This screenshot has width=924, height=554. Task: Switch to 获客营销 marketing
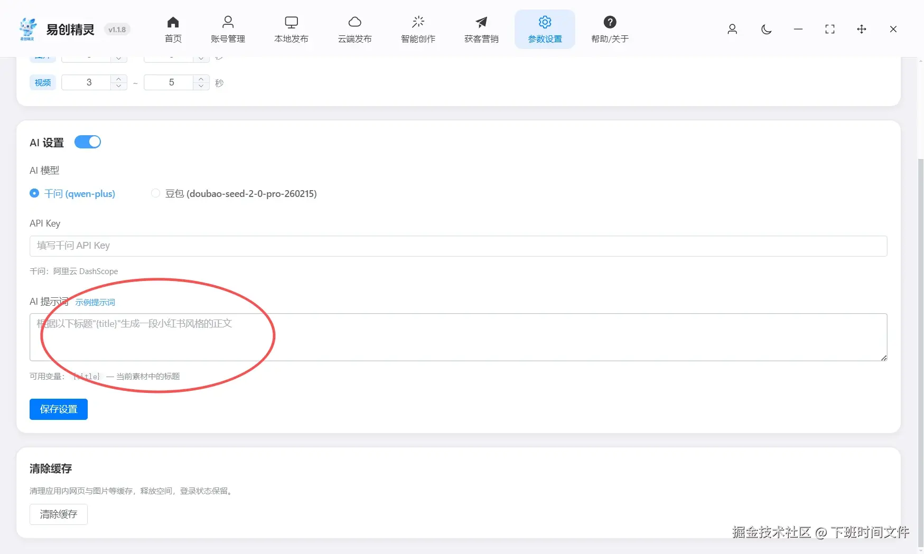coord(481,30)
